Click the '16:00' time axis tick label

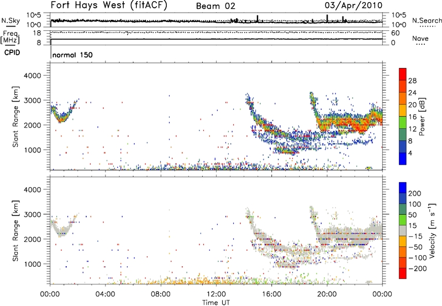(x=271, y=294)
